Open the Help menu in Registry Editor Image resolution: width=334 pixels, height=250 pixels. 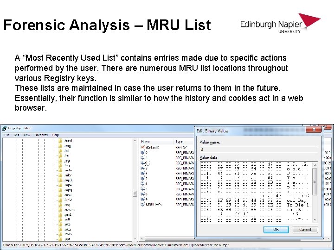pos(55,135)
